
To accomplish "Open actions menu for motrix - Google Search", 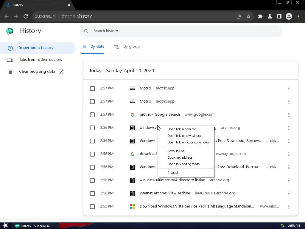I will click(289, 115).
